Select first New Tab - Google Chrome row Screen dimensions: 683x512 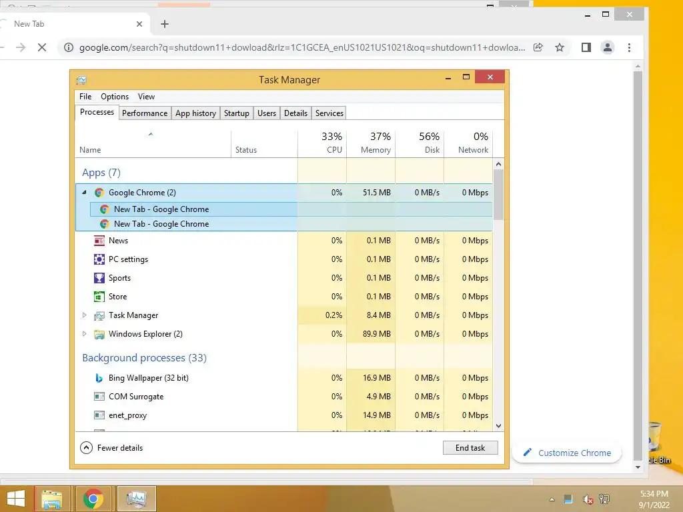point(291,209)
